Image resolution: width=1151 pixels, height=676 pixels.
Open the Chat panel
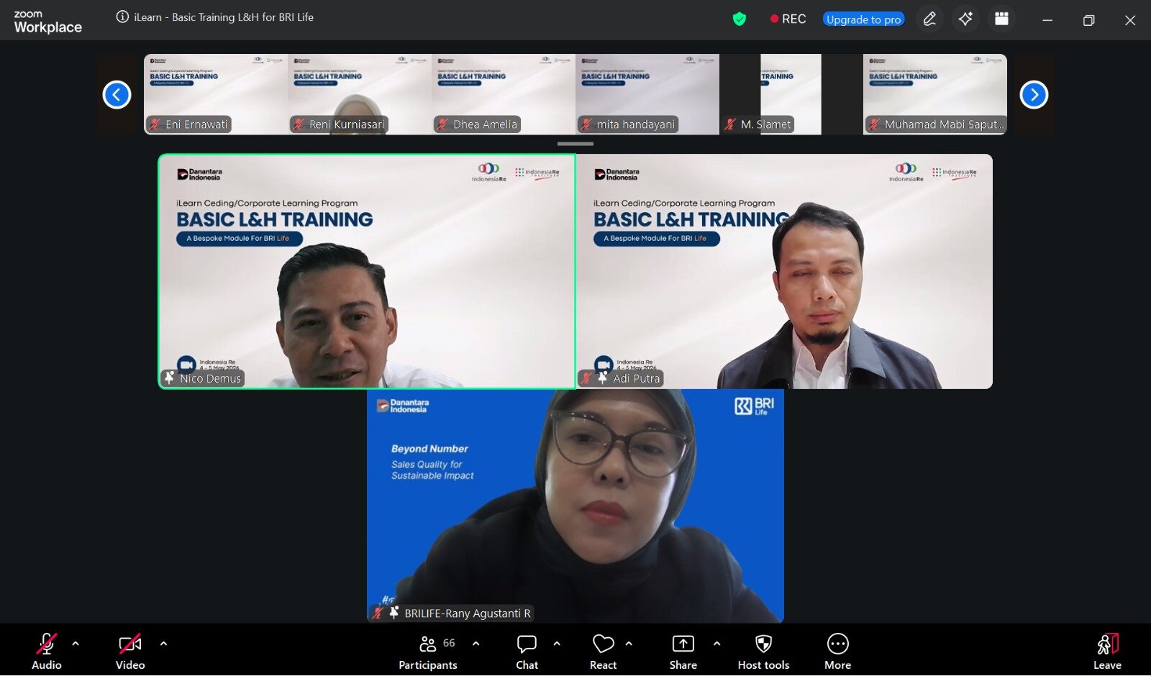tap(527, 652)
